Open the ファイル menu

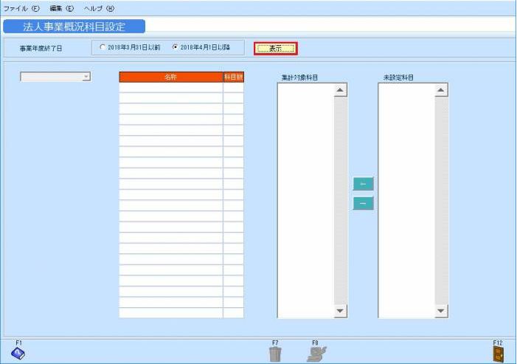21,9
